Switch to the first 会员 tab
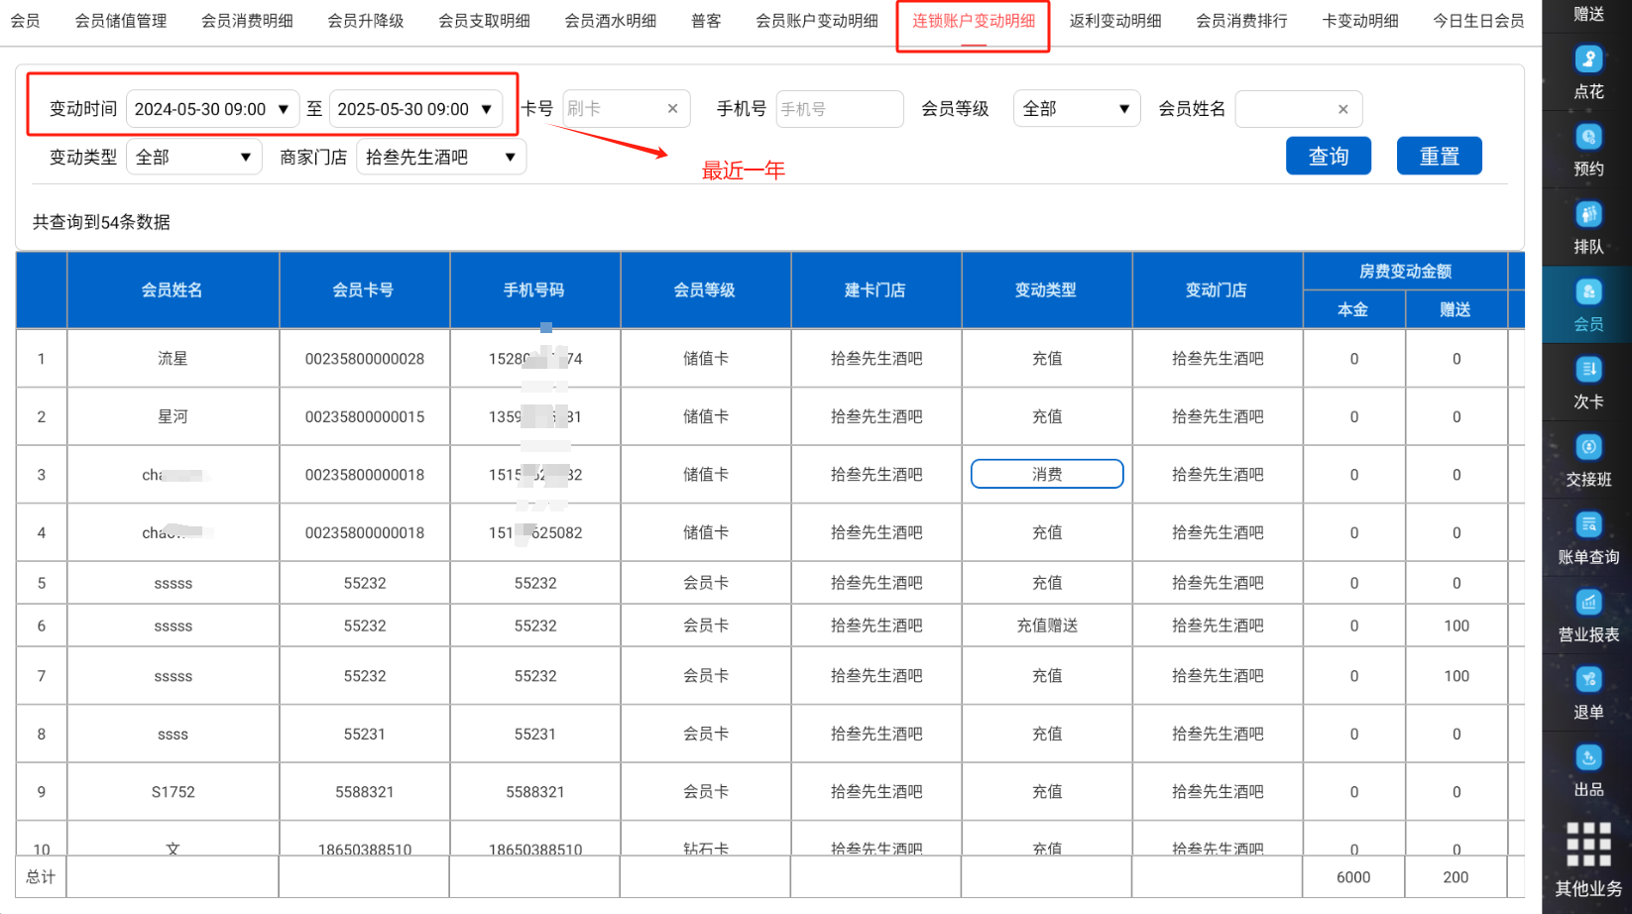 click(x=26, y=21)
